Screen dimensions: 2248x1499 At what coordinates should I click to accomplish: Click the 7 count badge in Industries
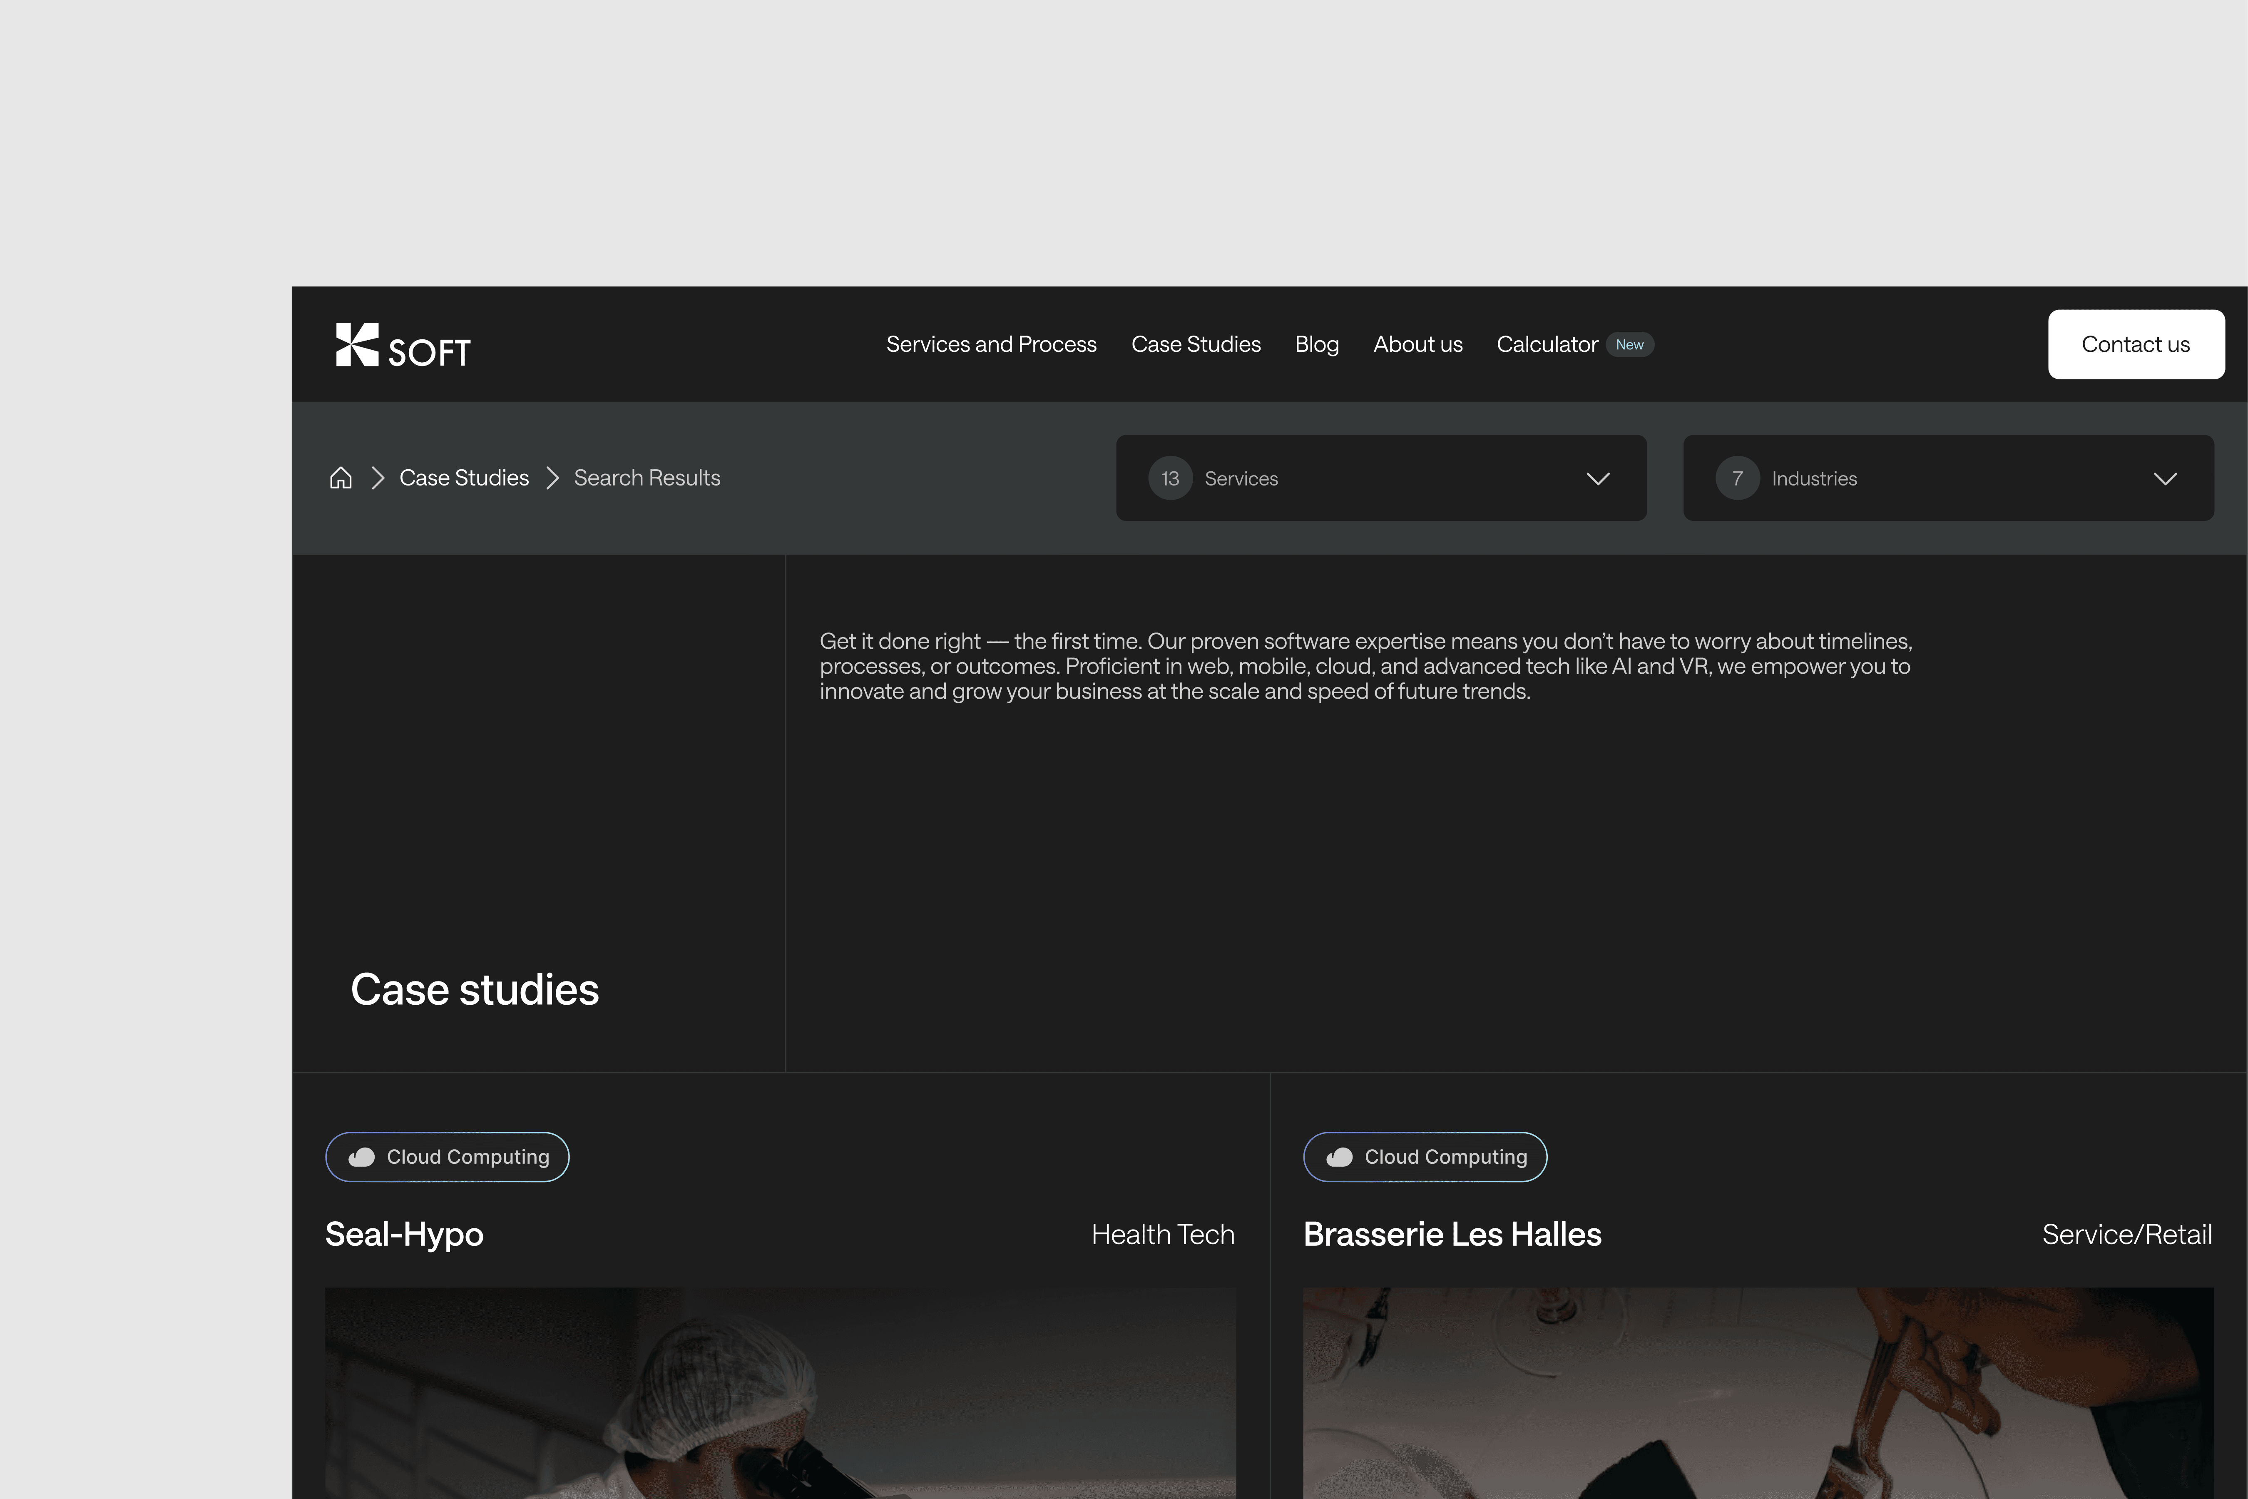(1737, 478)
